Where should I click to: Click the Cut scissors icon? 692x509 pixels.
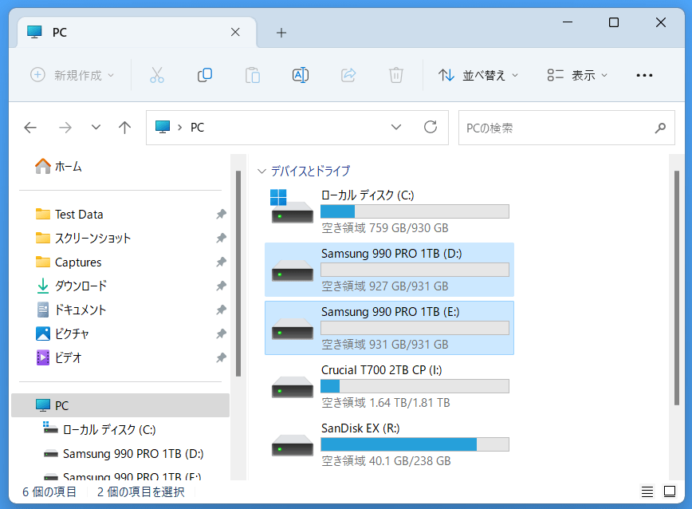click(157, 75)
